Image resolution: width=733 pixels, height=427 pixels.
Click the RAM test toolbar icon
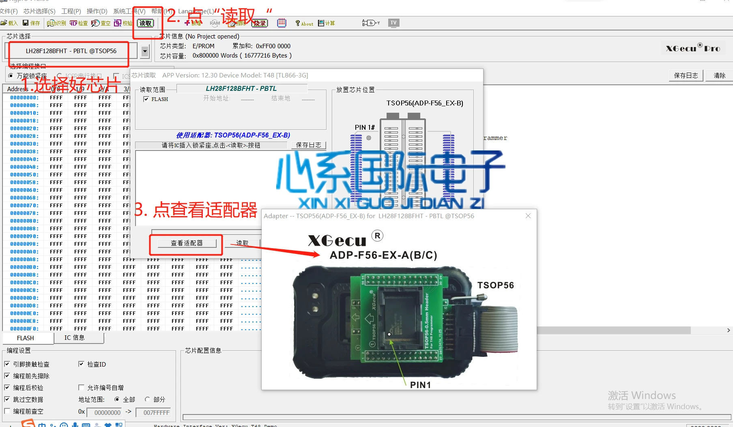pyautogui.click(x=215, y=23)
